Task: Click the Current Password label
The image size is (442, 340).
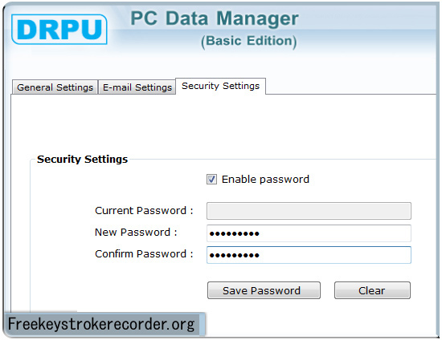Action: (x=144, y=210)
